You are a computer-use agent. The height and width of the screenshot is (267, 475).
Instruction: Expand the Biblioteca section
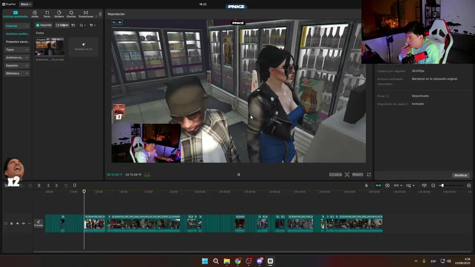[17, 73]
